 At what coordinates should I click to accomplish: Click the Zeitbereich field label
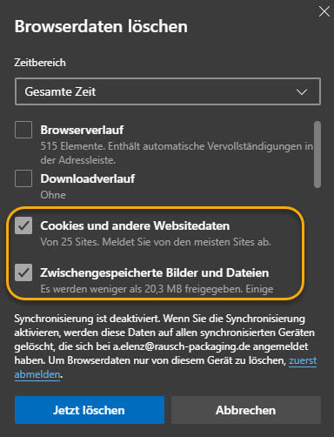coord(40,63)
